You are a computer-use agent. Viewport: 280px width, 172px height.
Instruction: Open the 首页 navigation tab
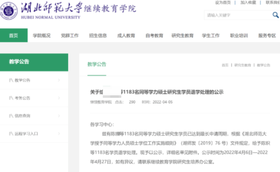pos(14,35)
